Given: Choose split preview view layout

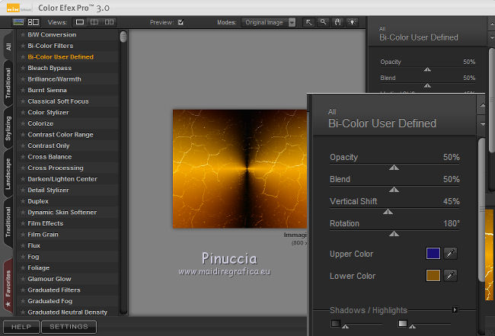Looking at the screenshot, I should click(x=94, y=23).
